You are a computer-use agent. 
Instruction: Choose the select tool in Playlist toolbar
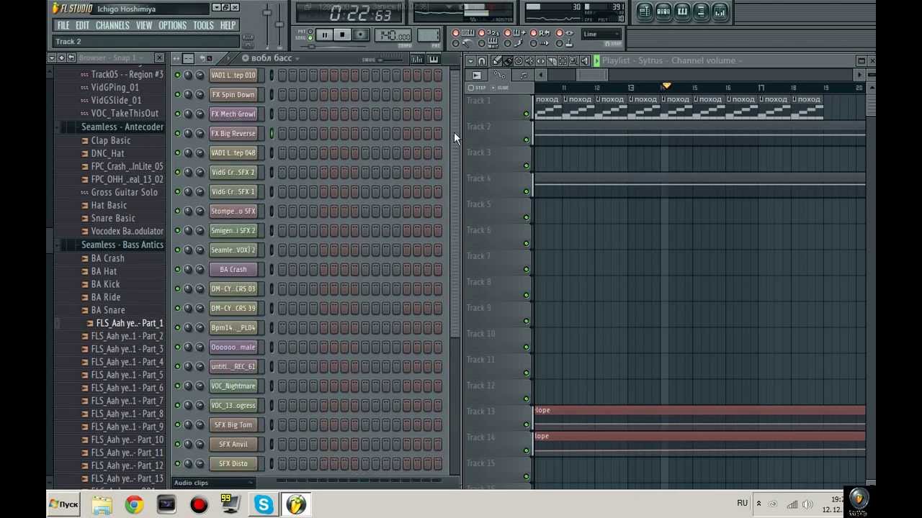563,60
